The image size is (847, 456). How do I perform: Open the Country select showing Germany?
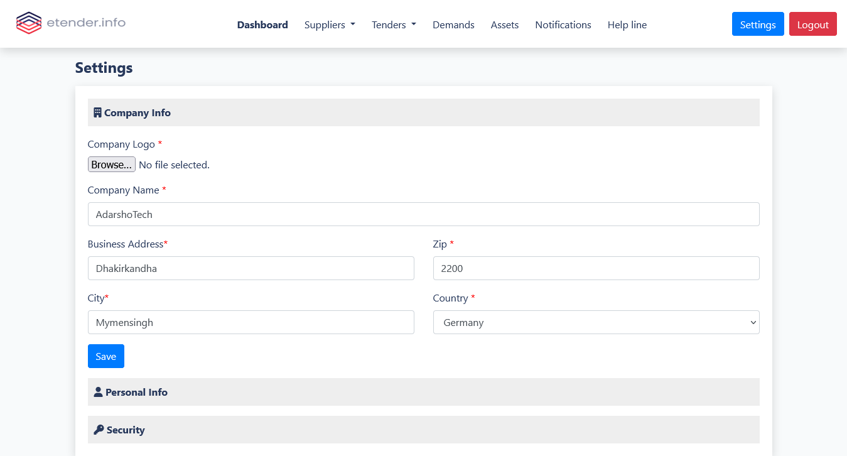[x=596, y=322]
